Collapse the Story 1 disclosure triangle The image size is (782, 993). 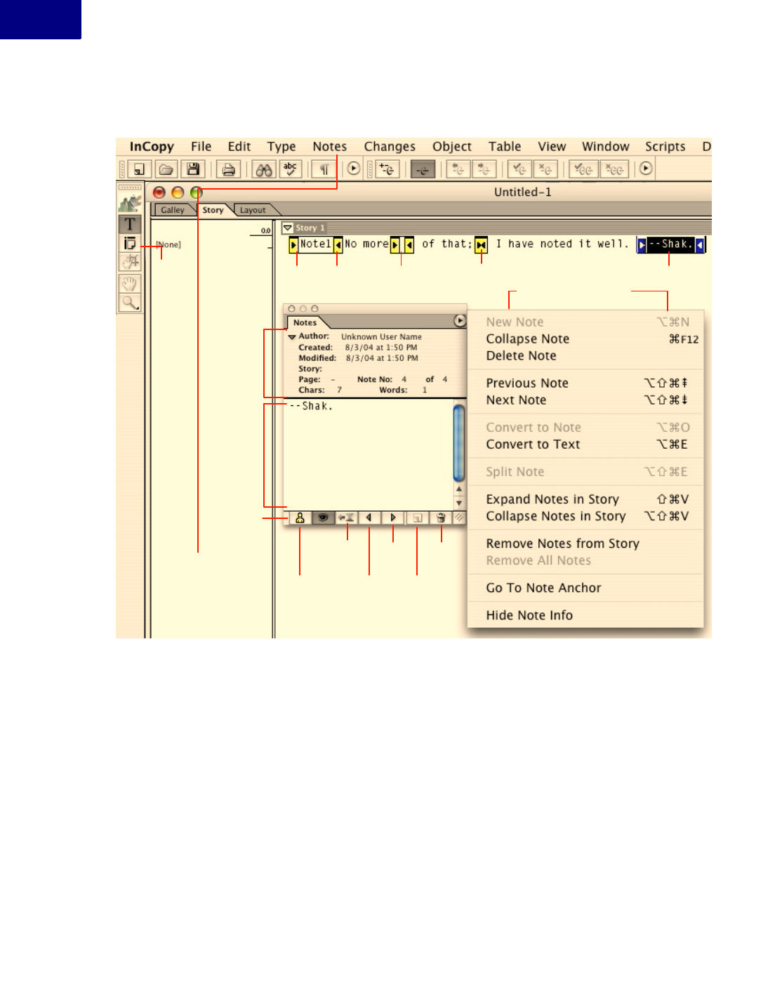click(x=288, y=228)
